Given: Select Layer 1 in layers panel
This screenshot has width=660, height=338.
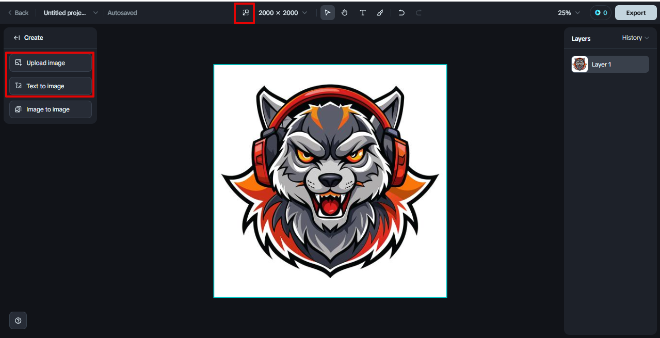Looking at the screenshot, I should pyautogui.click(x=610, y=65).
